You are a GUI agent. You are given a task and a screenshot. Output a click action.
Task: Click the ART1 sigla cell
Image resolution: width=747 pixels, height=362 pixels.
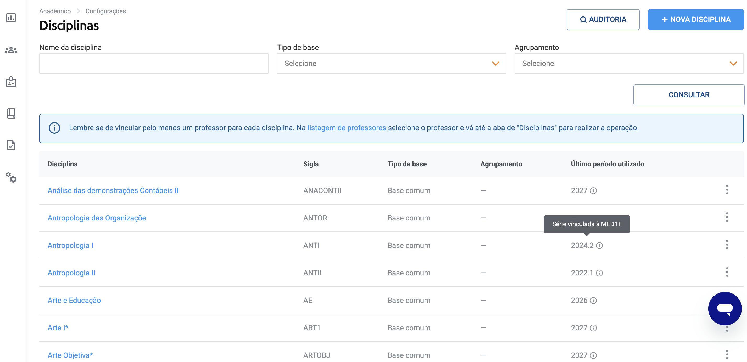coord(312,328)
